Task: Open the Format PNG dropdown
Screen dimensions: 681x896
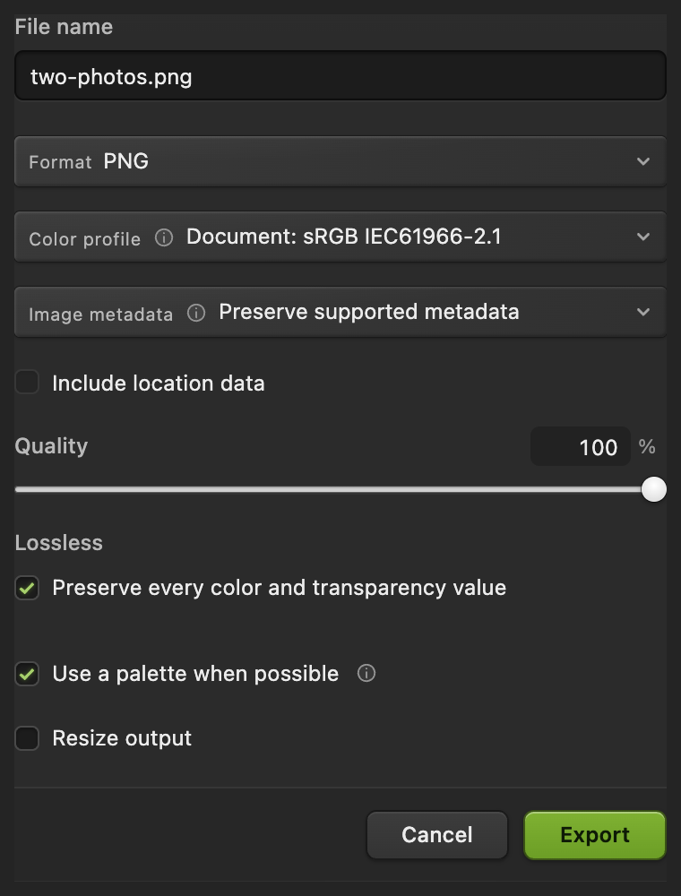Action: pos(340,161)
